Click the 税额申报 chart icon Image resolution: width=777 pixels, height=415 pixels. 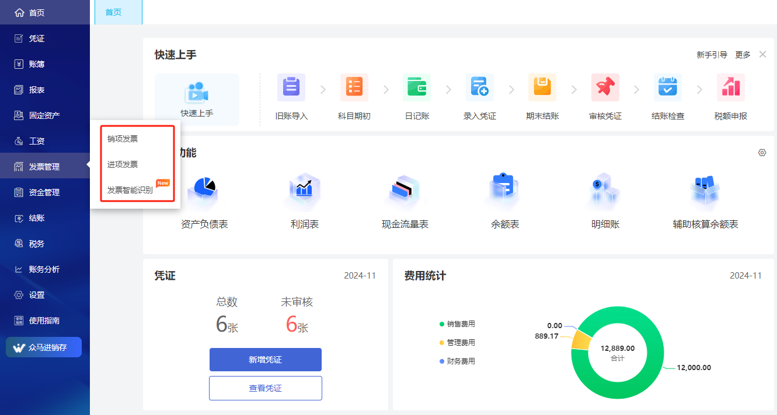(731, 88)
